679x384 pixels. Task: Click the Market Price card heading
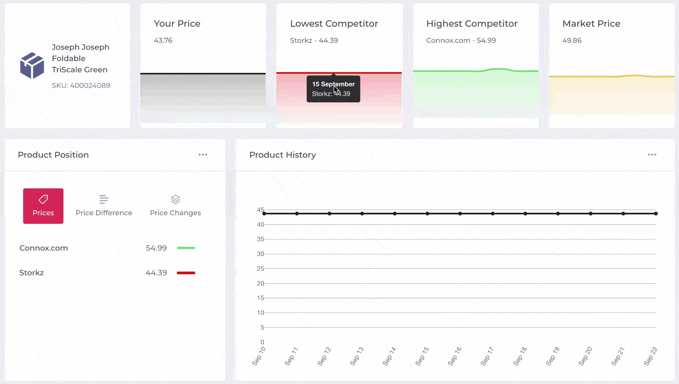tap(591, 24)
